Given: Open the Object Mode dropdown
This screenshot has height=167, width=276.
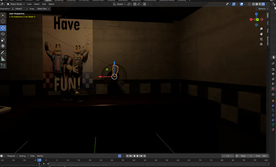Looking at the screenshot, I should point(16,4).
